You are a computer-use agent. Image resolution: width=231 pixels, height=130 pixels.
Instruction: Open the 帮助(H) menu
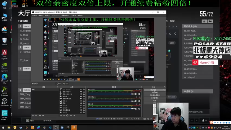coord(80,16)
